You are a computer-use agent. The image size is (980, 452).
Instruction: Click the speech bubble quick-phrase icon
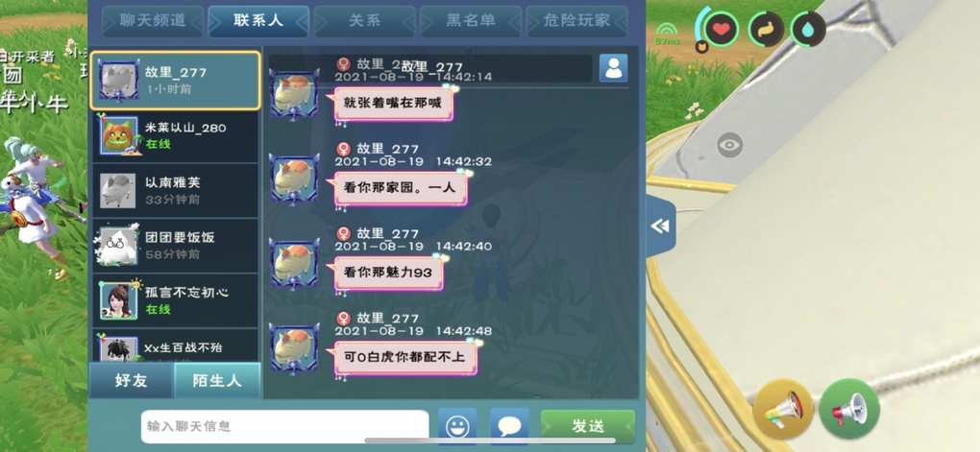(509, 426)
